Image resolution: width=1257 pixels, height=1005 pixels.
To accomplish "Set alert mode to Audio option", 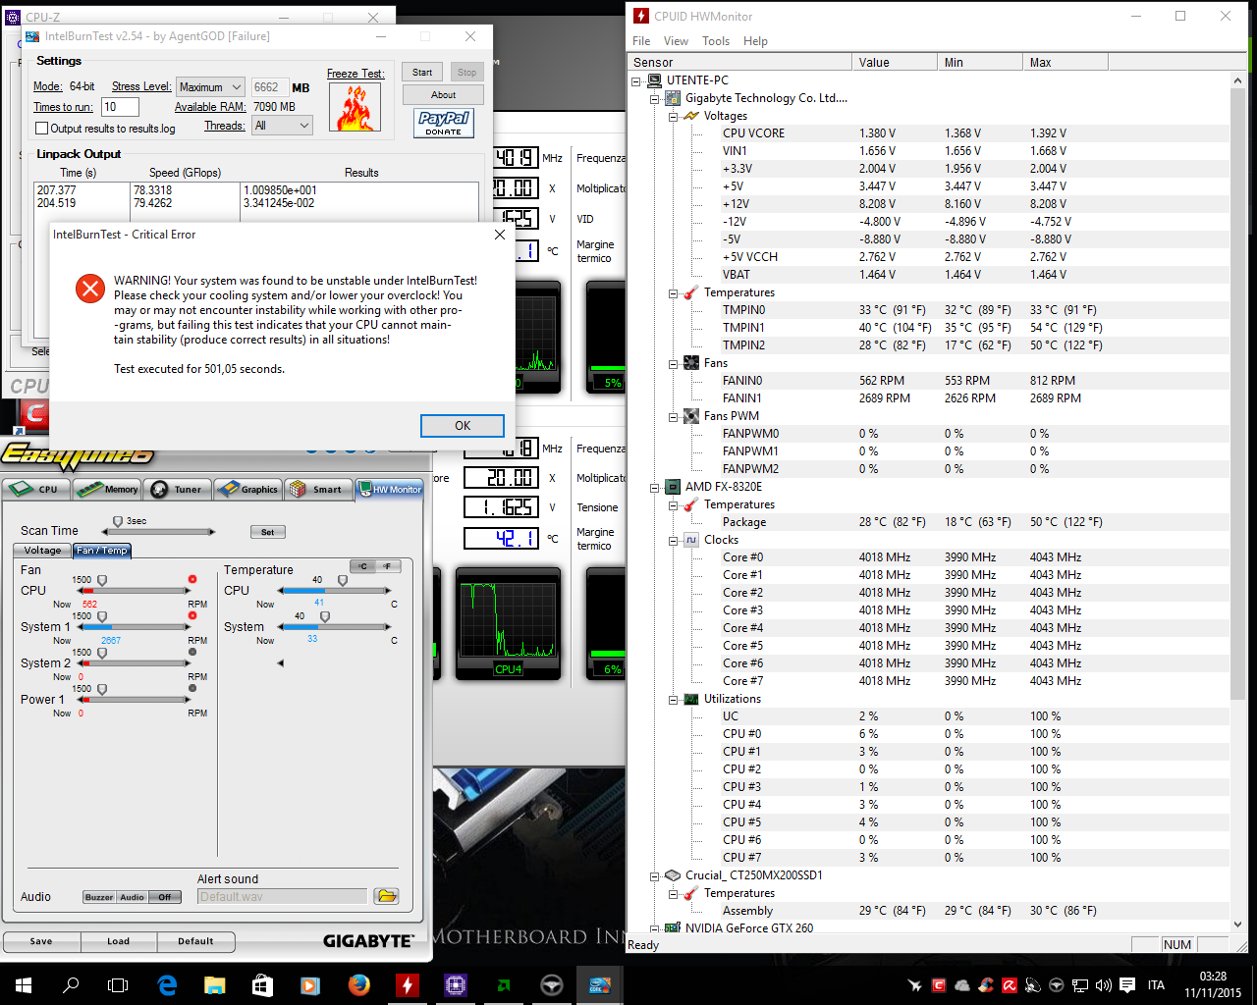I will point(133,897).
